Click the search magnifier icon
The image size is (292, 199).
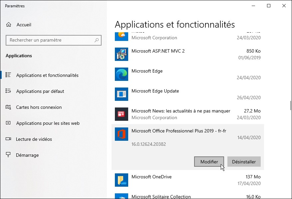pyautogui.click(x=97, y=40)
